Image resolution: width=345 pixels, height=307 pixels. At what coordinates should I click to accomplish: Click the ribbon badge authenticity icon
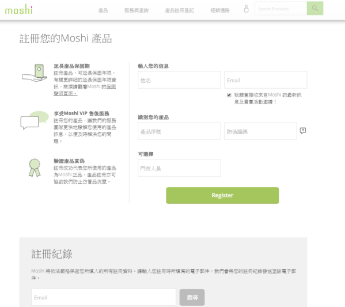coord(35,168)
